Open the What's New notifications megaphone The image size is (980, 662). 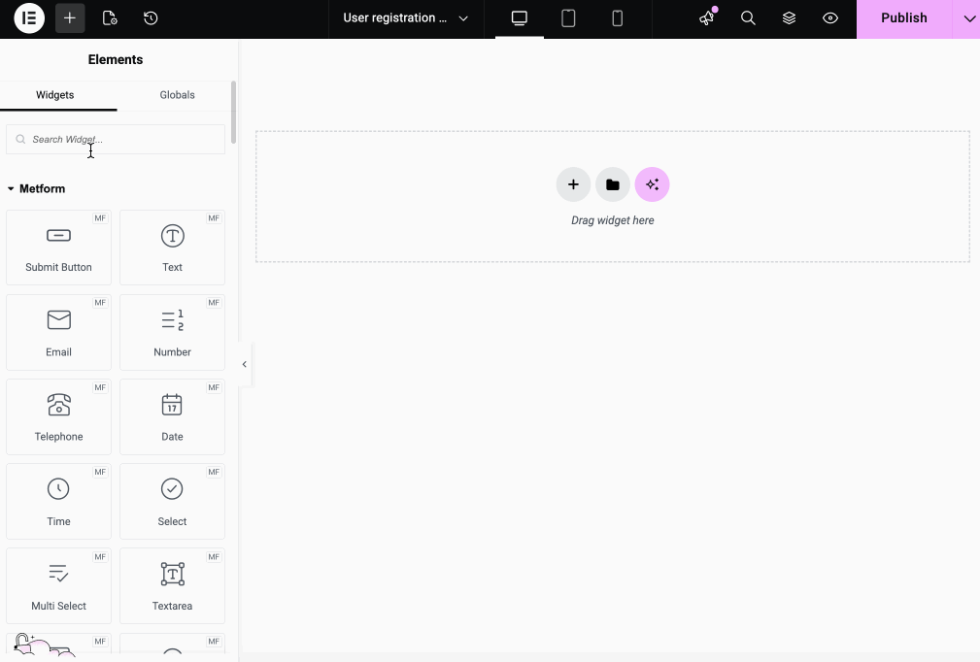click(x=706, y=18)
